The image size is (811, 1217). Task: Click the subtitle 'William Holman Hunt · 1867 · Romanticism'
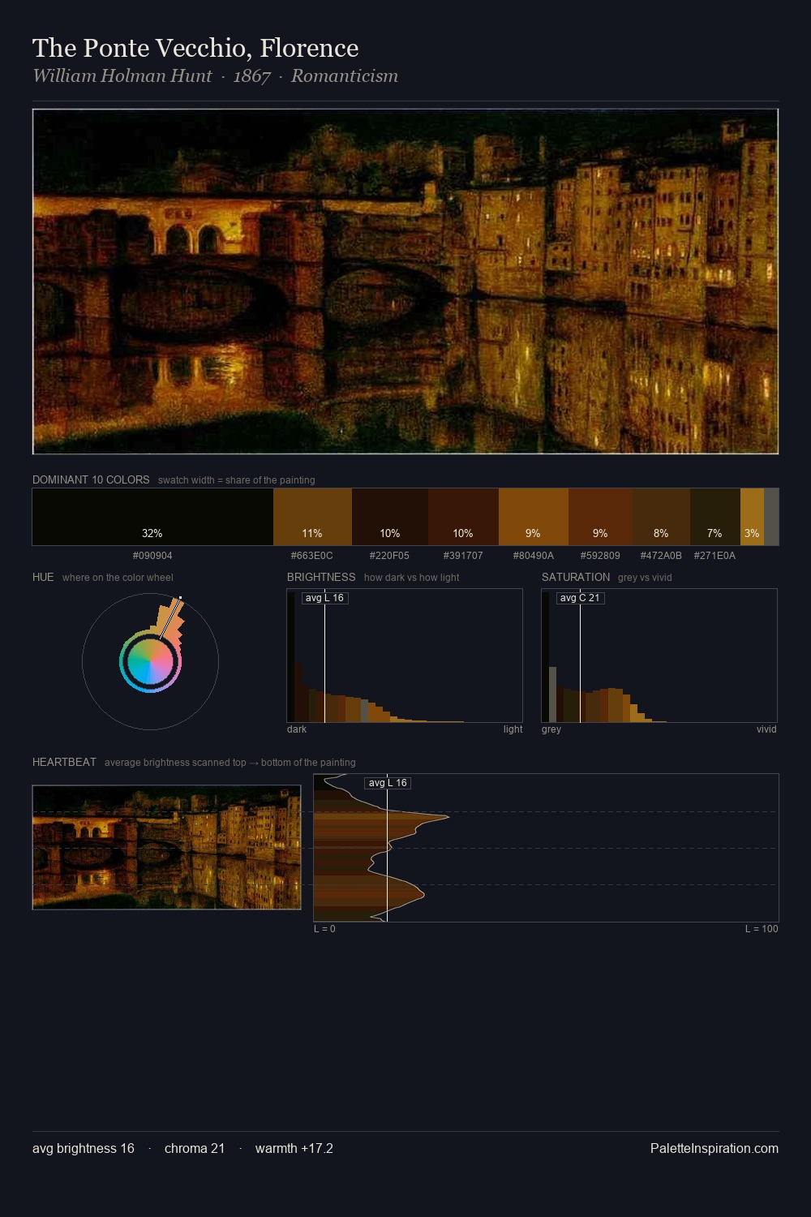coord(215,76)
